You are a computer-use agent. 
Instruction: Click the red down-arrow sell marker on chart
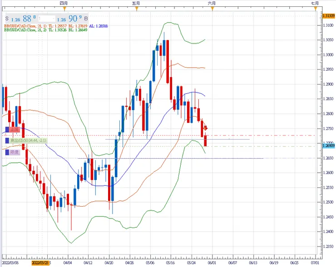point(205,128)
